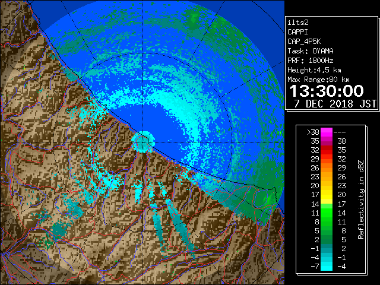
Task: Click the 13:30:00 timestamp
Action: click(x=327, y=91)
